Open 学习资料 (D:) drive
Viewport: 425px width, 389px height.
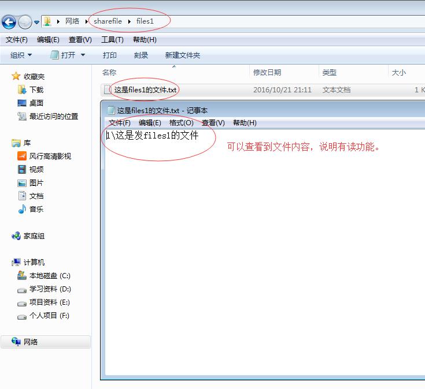50,289
